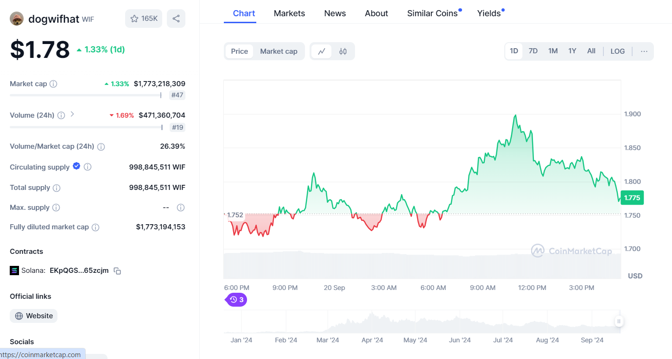Switch the chart to Market cap view

point(279,51)
